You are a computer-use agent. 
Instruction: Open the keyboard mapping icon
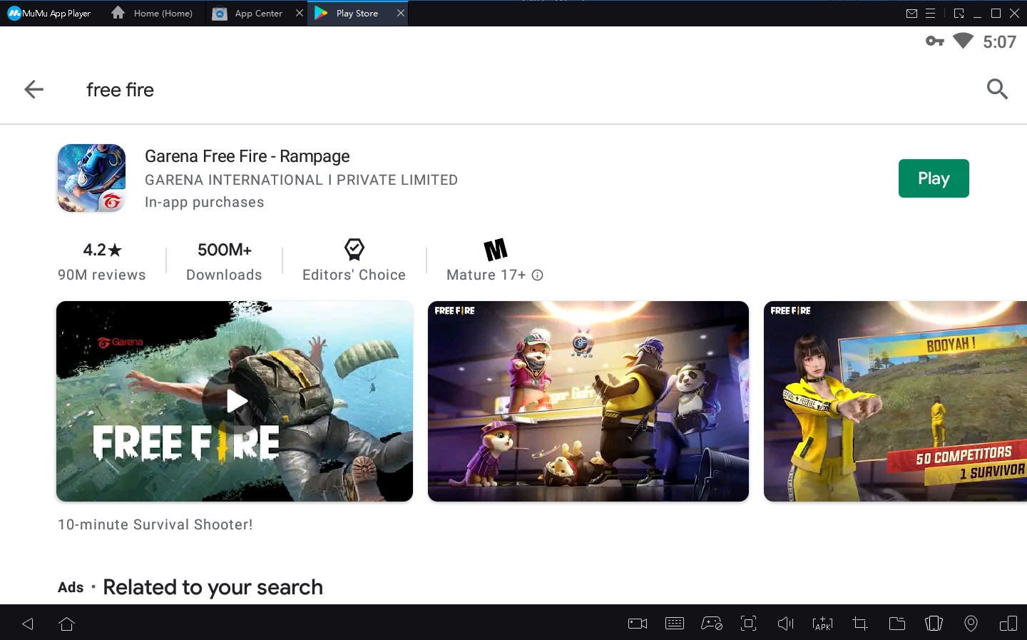pos(675,624)
